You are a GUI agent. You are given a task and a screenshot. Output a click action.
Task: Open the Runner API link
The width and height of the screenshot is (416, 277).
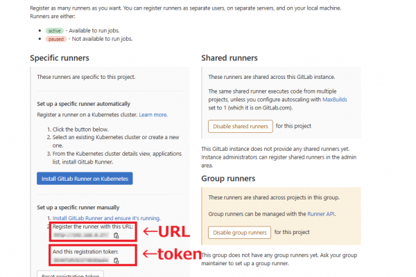tap(321, 214)
